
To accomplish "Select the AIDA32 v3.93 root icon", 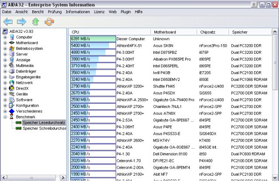I will pyautogui.click(x=5, y=31).
